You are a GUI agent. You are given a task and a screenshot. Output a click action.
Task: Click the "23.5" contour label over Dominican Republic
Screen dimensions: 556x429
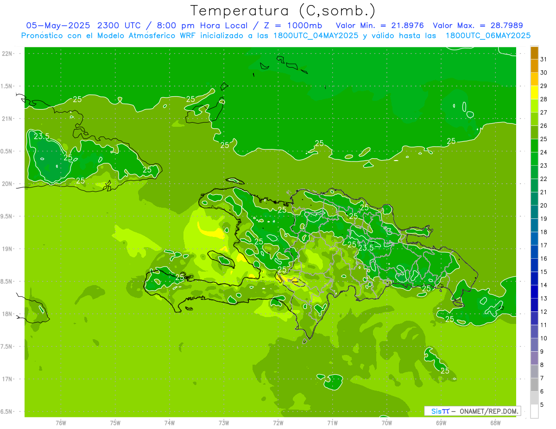click(x=366, y=249)
